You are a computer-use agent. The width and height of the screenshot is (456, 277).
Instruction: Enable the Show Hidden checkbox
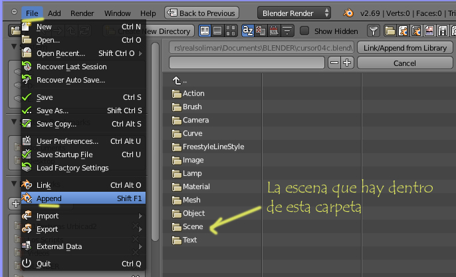pyautogui.click(x=304, y=31)
